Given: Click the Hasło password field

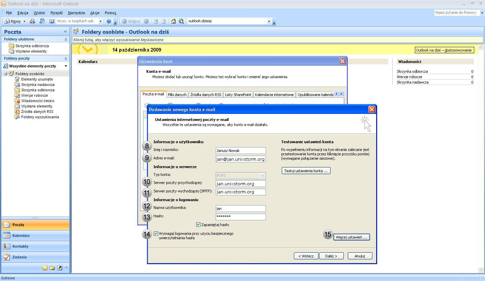Looking at the screenshot, I should coord(241,217).
